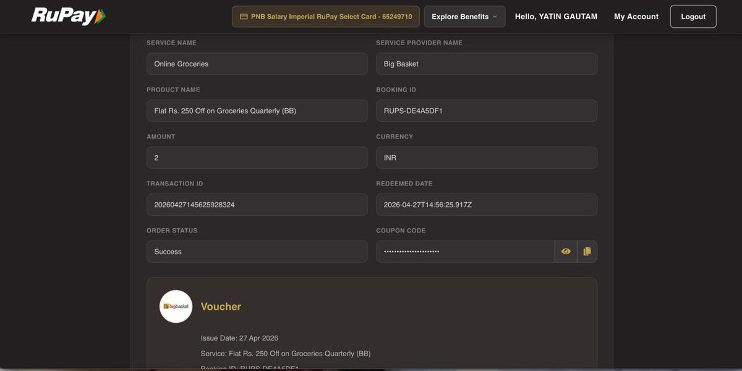
Task: Click the Service Name field
Action: coord(257,64)
